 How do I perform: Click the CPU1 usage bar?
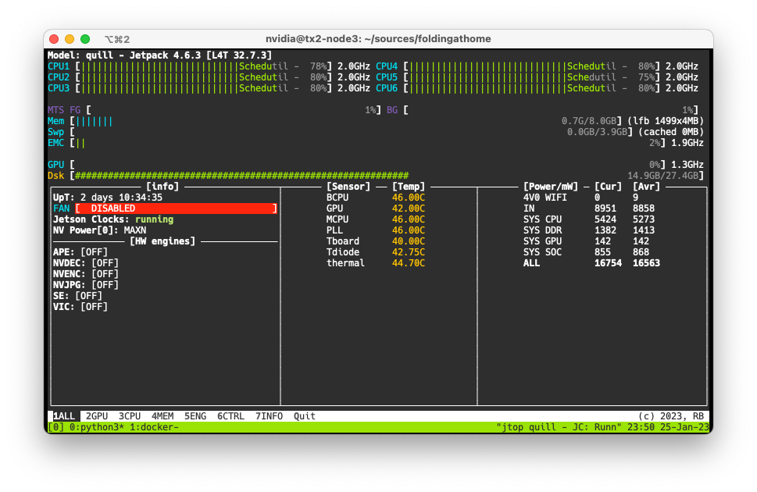tap(203, 66)
